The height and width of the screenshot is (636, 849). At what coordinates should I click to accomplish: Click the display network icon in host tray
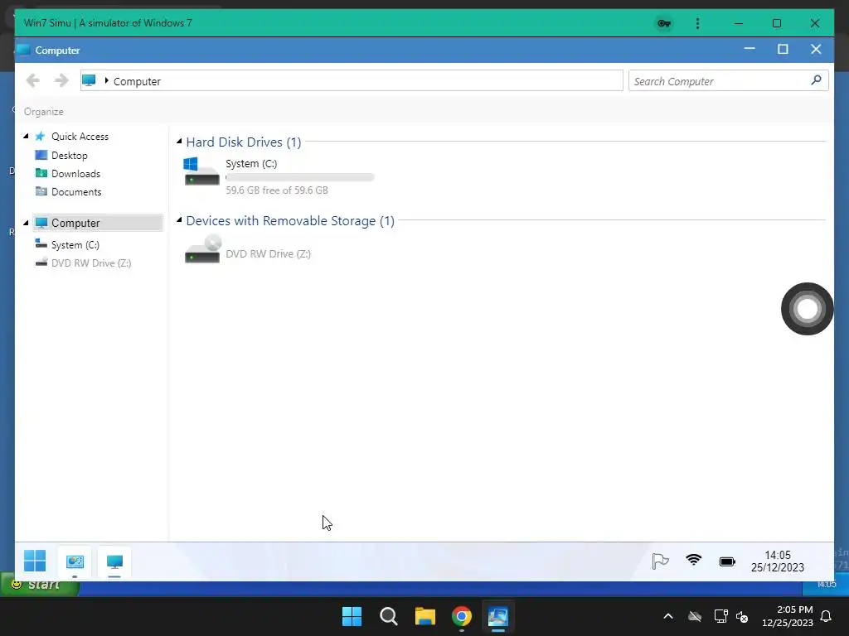(720, 616)
